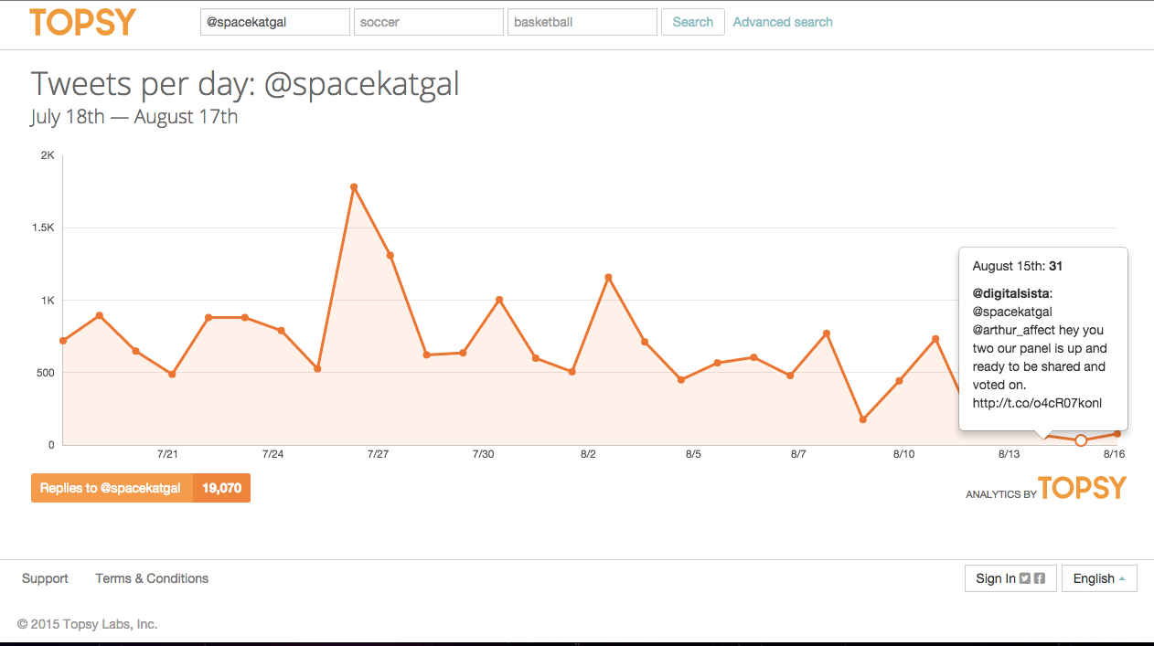The width and height of the screenshot is (1154, 646).
Task: Click the lowest data point between 8/7 and 8/10
Action: tap(862, 420)
